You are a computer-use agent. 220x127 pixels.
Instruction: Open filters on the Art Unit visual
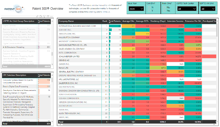click(44, 16)
